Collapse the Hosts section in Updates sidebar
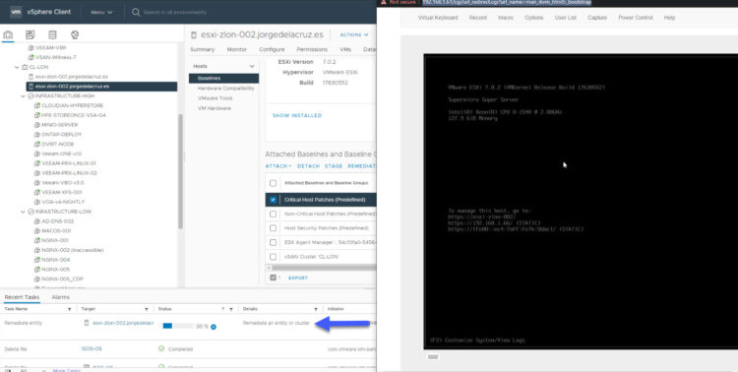The image size is (738, 372). point(252,66)
